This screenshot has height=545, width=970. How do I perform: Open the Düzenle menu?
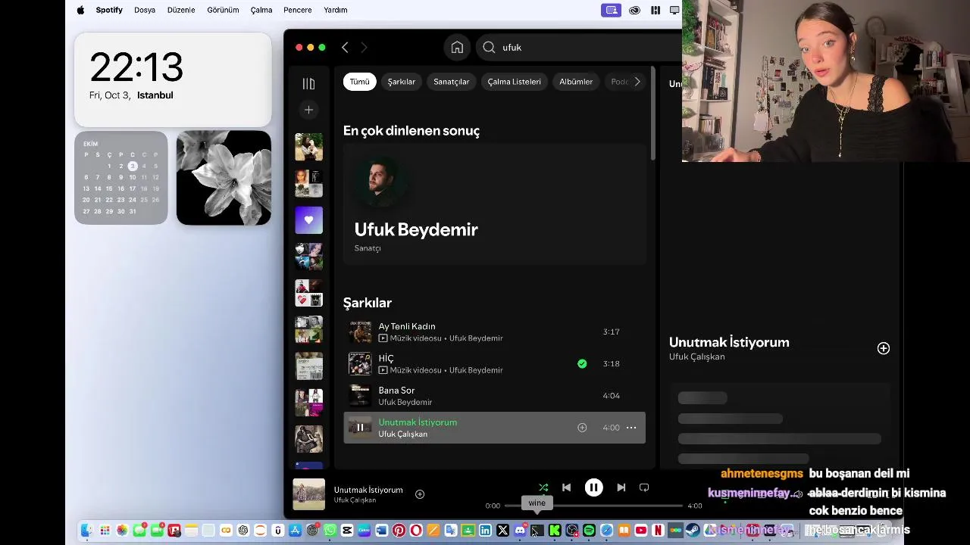pyautogui.click(x=180, y=10)
